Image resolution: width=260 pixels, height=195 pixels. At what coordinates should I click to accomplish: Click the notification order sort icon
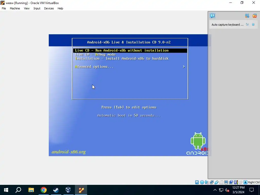(247, 15)
